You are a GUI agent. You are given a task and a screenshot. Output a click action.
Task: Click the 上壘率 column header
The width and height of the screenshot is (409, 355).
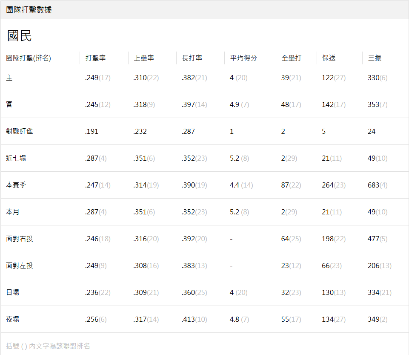coord(144,58)
